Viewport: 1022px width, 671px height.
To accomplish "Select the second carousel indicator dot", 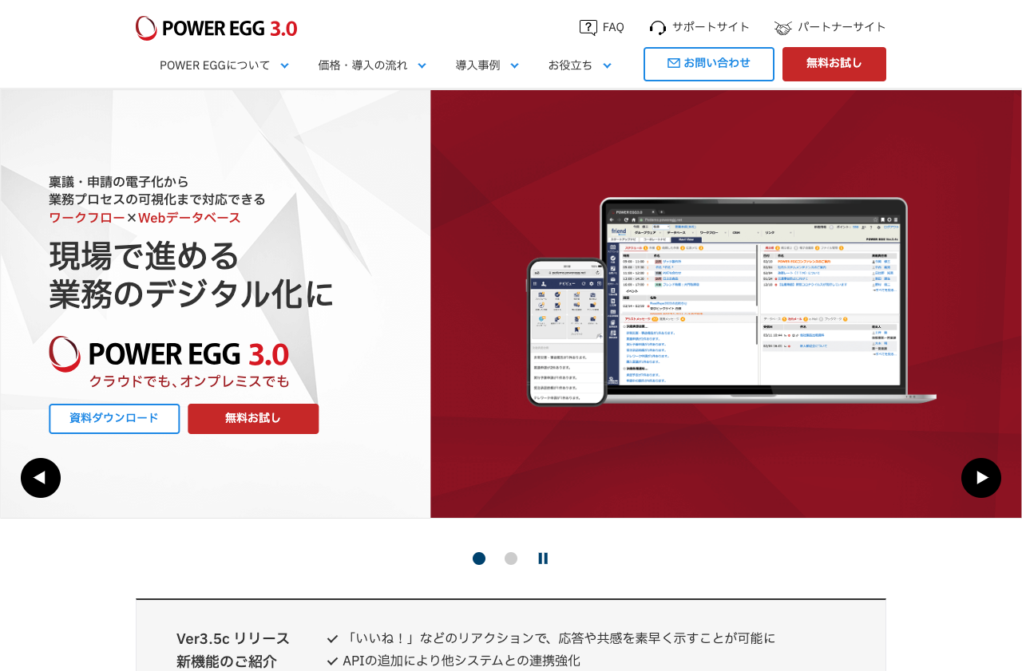I will (510, 558).
